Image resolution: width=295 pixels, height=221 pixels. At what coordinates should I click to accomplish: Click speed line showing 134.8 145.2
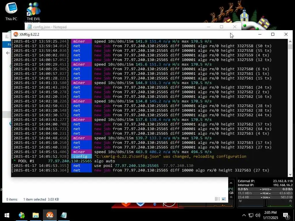click(153, 101)
